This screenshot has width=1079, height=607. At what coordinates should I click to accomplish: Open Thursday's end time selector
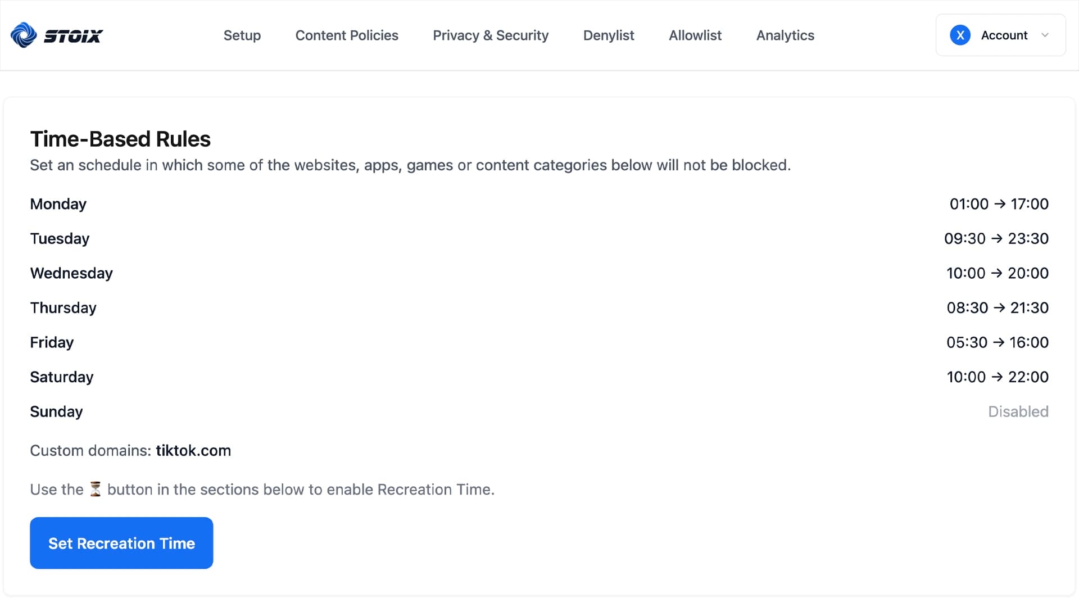[1030, 307]
